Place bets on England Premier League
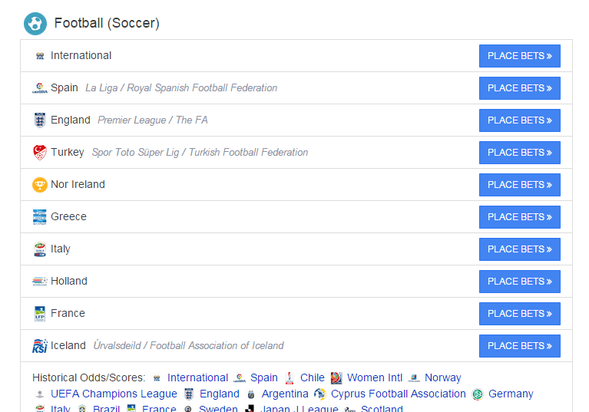The width and height of the screenshot is (589, 412). coord(520,120)
